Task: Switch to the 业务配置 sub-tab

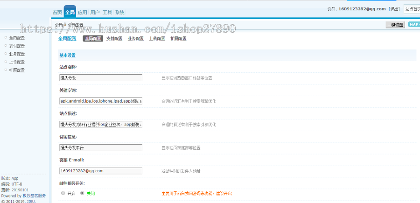Action: click(x=136, y=39)
